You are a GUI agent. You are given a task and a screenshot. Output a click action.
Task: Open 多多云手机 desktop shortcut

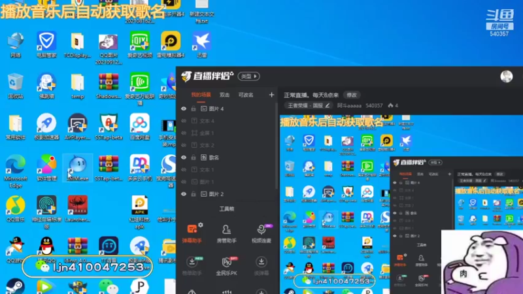tap(140, 168)
